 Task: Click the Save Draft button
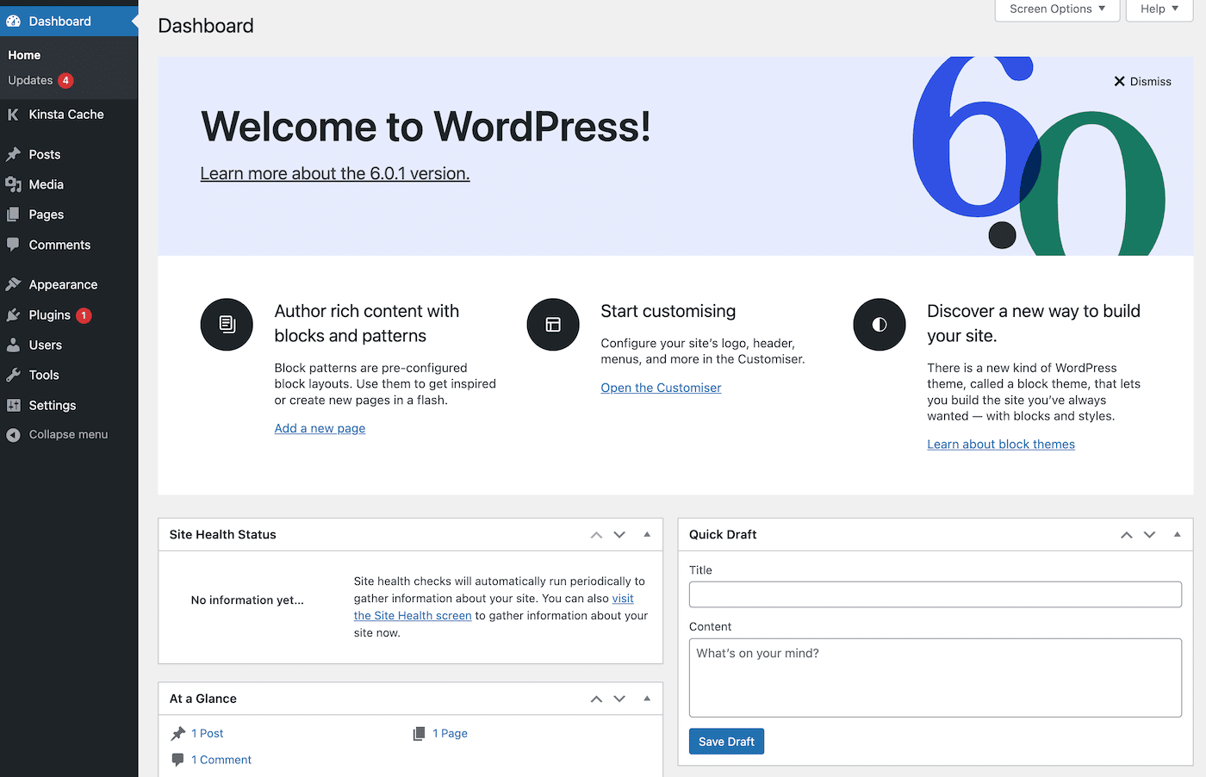coord(726,741)
